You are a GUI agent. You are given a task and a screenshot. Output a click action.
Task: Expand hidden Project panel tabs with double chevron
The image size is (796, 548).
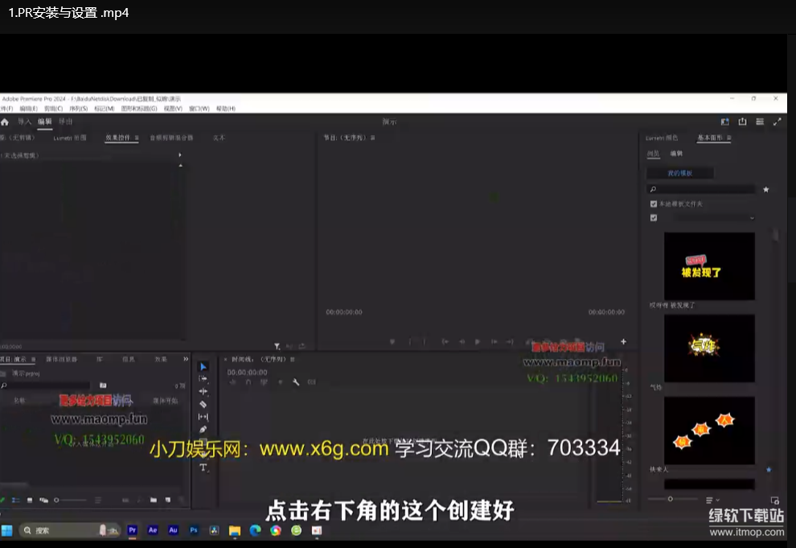[x=186, y=359]
